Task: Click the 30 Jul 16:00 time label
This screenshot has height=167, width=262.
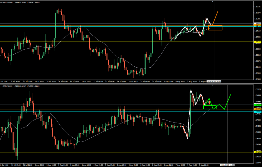Action: 157,81
